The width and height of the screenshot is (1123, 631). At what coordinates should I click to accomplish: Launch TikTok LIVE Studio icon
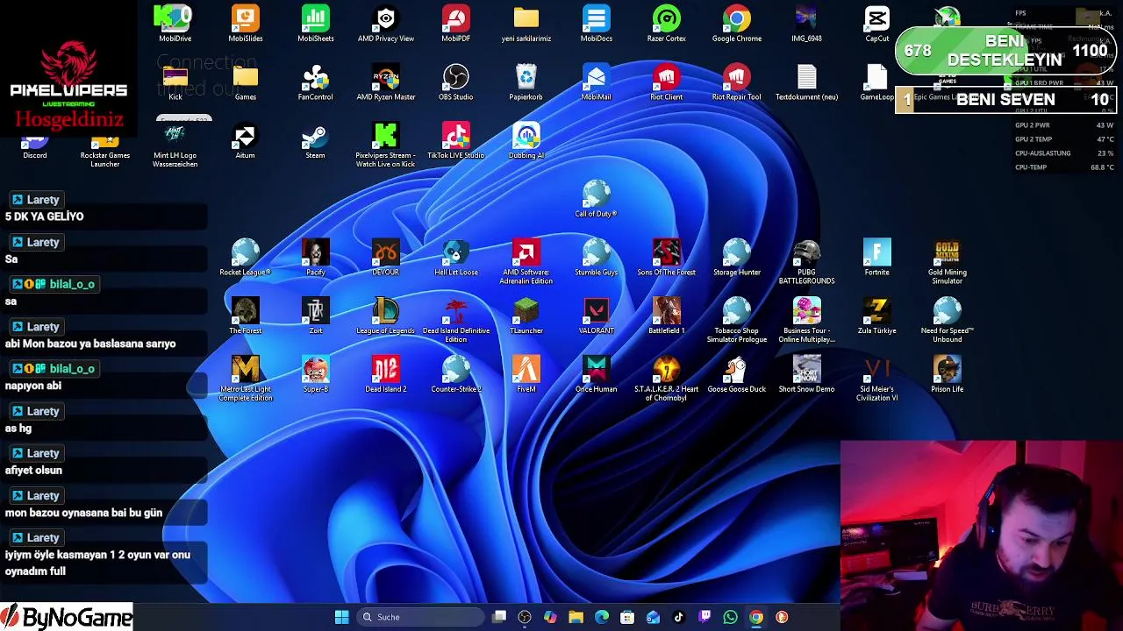pyautogui.click(x=455, y=141)
